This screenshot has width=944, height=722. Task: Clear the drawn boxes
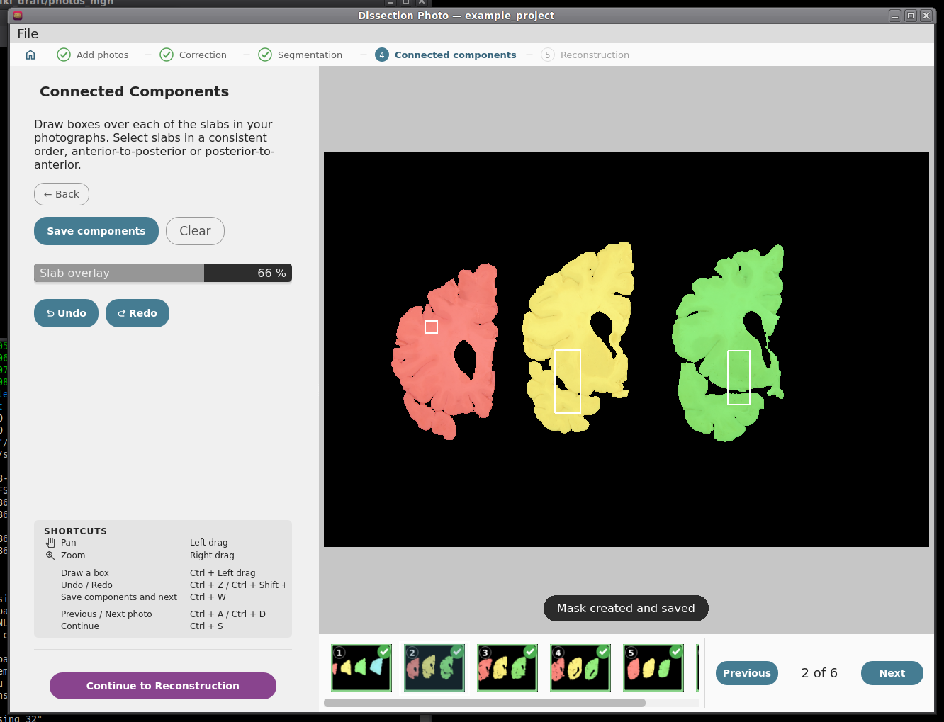[x=195, y=231]
